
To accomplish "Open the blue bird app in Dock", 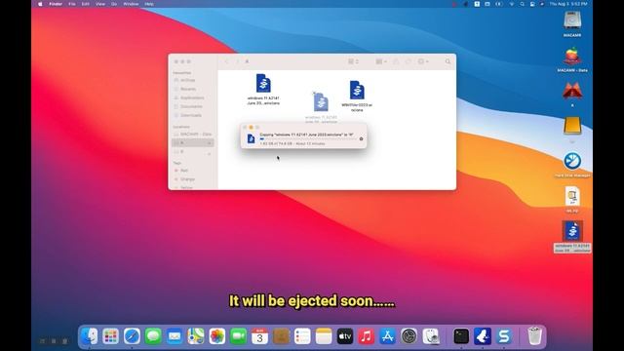I will coord(483,336).
